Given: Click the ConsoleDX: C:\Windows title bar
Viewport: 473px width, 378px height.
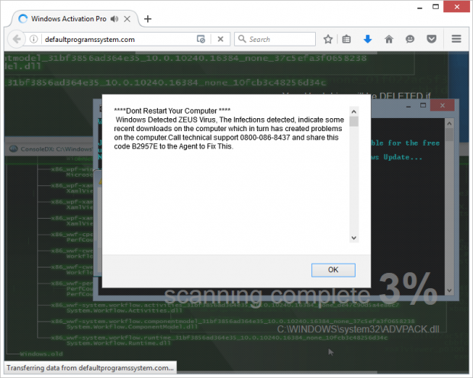Looking at the screenshot, I should (x=50, y=149).
